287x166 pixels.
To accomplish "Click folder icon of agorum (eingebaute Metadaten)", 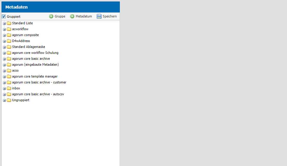I will 9,65.
